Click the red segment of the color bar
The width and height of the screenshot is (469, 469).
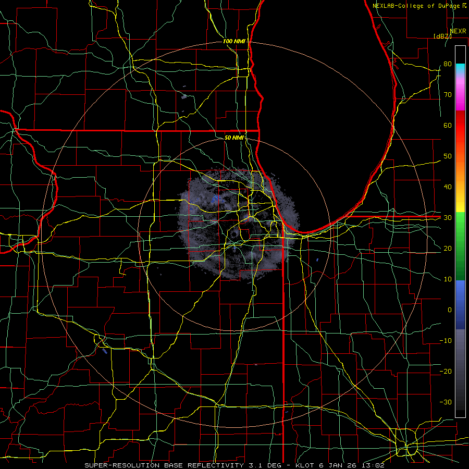click(x=460, y=126)
